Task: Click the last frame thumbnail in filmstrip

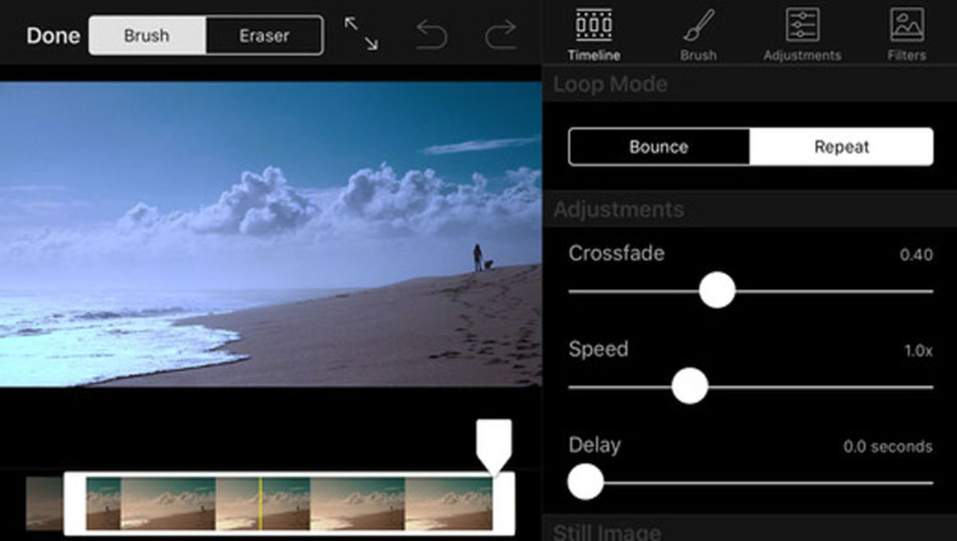Action: click(449, 504)
